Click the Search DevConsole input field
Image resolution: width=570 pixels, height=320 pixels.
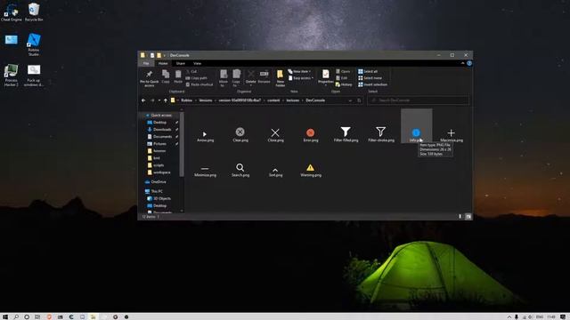419,100
